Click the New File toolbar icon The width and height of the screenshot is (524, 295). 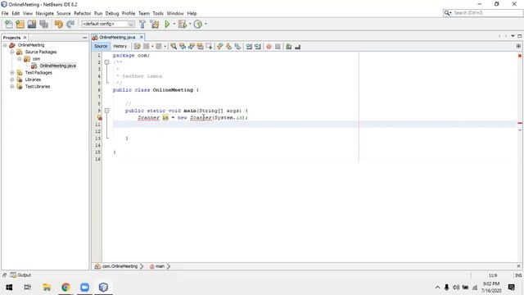(9, 24)
